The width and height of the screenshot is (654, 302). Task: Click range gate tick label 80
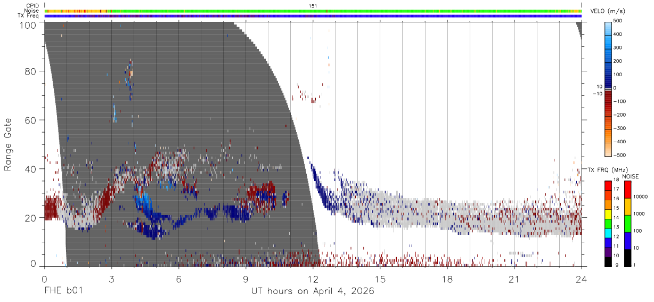[30, 71]
